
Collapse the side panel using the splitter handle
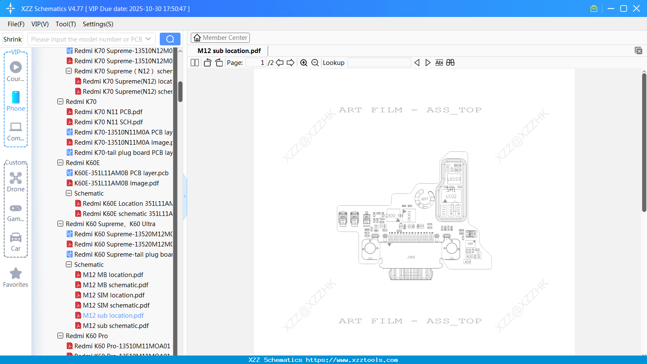tap(185, 196)
